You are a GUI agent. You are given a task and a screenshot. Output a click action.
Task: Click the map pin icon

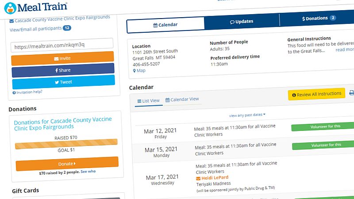click(x=135, y=71)
